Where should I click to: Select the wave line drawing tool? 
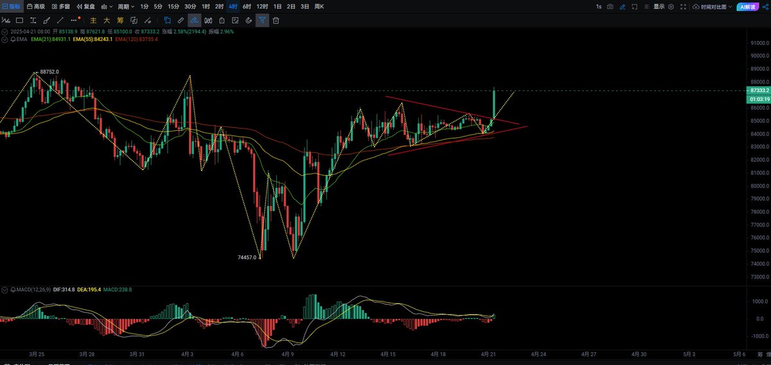6,21
